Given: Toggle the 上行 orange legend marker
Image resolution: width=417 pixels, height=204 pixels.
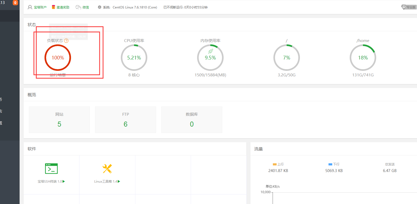Looking at the screenshot, I should coord(275,164).
